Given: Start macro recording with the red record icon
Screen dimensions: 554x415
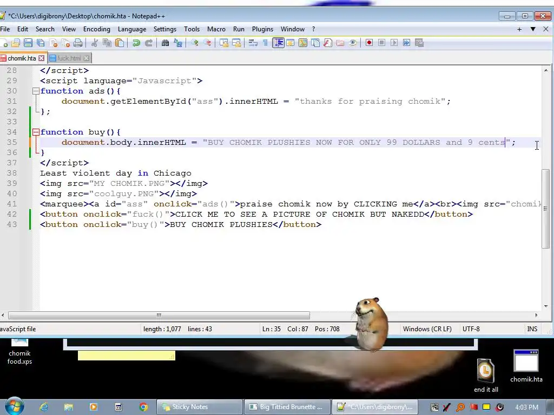Looking at the screenshot, I should [369, 43].
